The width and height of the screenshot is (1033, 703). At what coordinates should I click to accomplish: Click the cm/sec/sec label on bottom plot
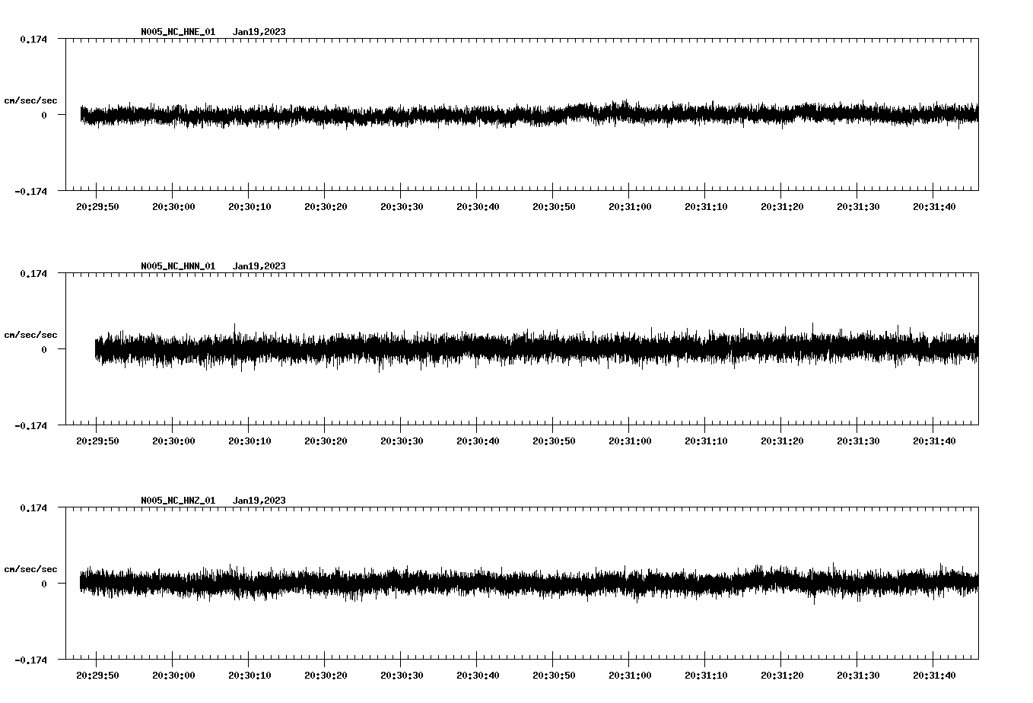click(x=30, y=568)
